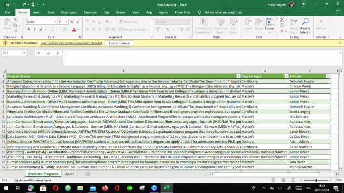Add a new sheet with plus icon

tap(88, 174)
